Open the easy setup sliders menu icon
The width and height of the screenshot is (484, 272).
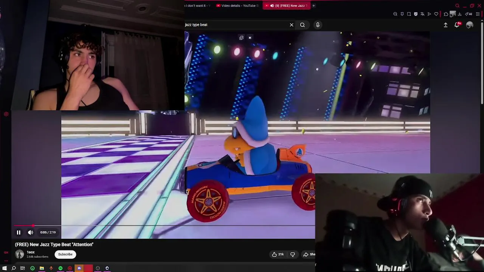click(x=478, y=14)
